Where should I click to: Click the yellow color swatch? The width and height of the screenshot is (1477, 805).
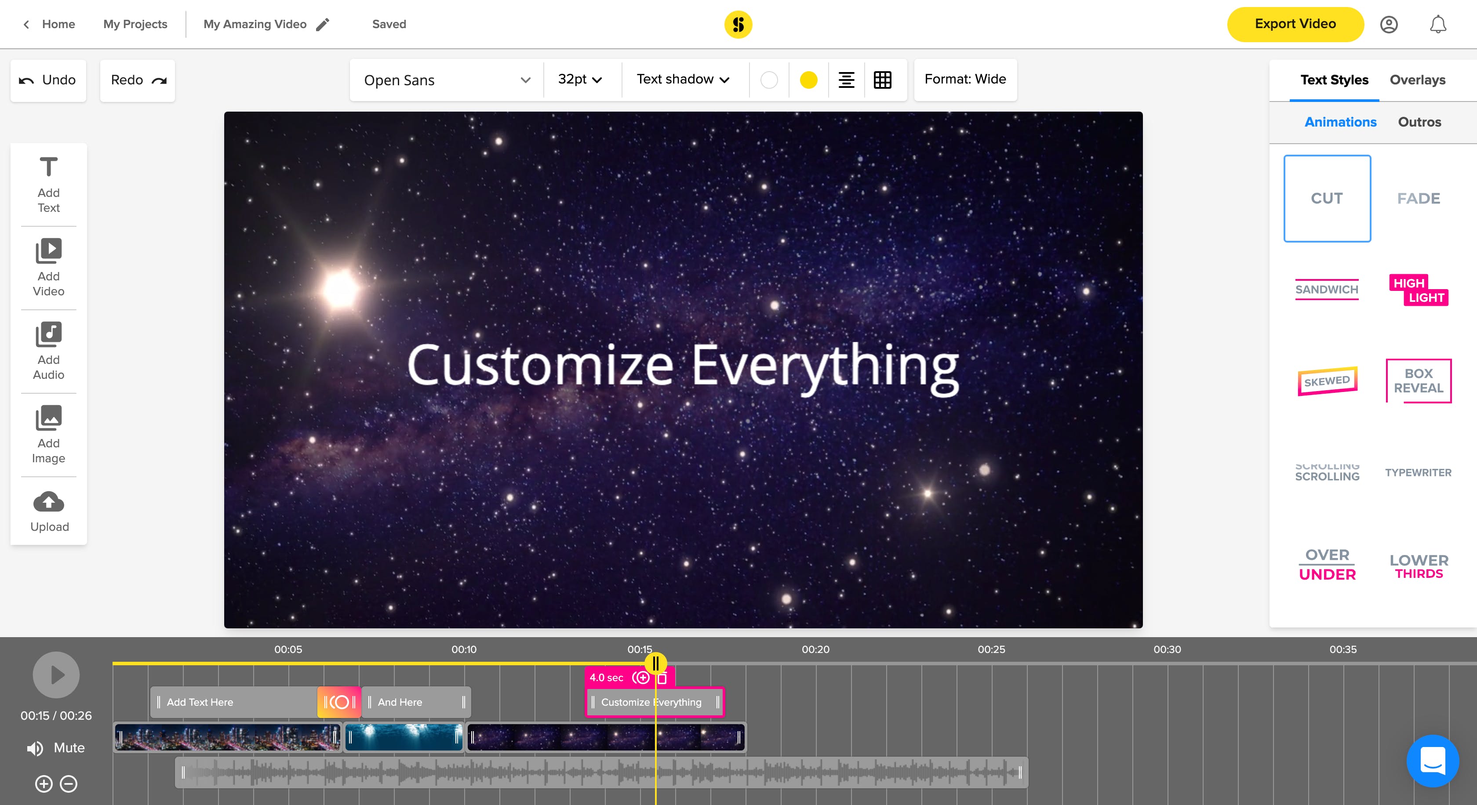click(808, 80)
